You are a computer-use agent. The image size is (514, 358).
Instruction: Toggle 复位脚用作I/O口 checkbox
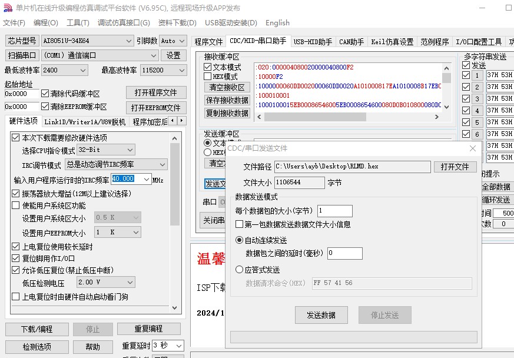(x=15, y=258)
